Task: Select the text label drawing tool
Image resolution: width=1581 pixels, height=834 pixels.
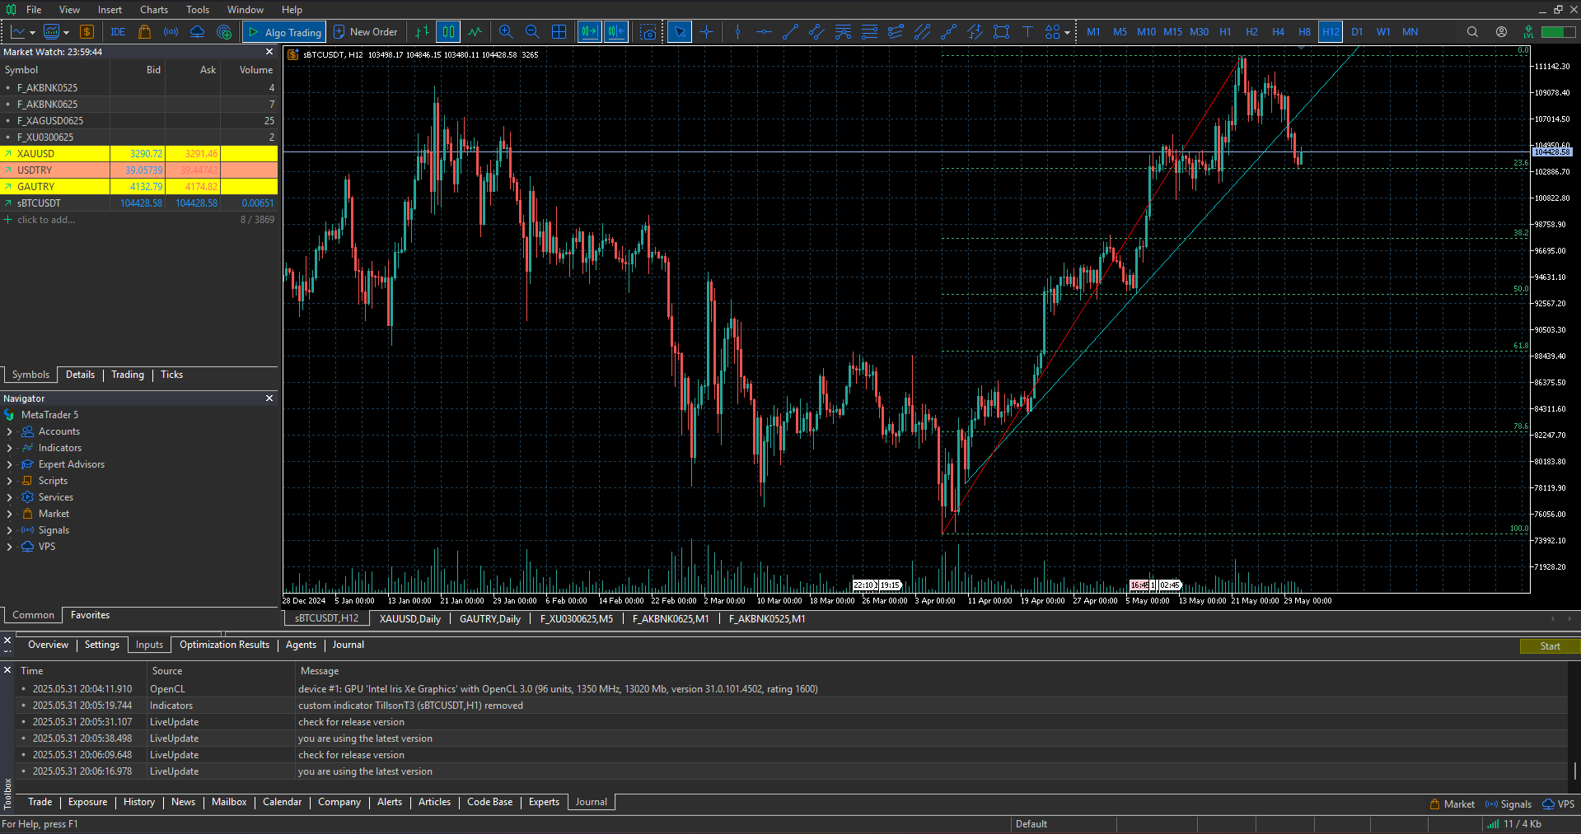Action: pos(1027,32)
